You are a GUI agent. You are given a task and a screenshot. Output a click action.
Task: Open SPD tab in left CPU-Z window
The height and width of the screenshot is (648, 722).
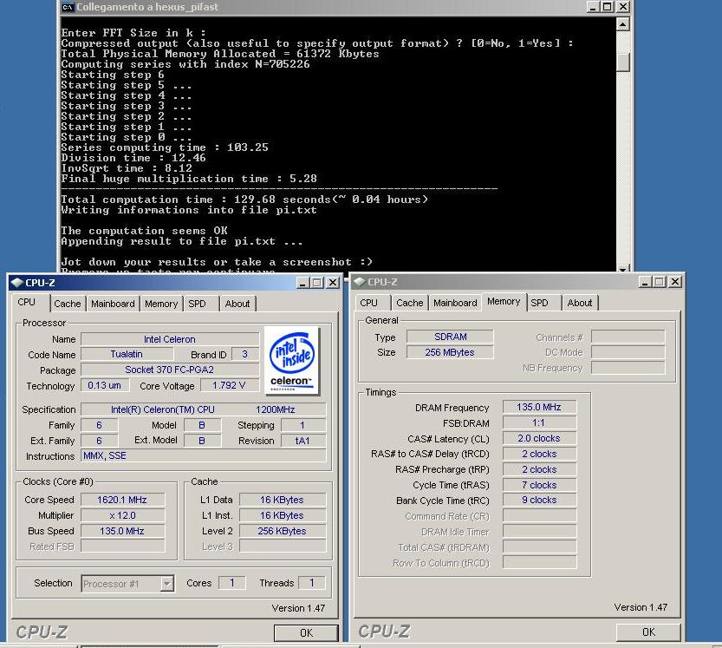[x=197, y=304]
